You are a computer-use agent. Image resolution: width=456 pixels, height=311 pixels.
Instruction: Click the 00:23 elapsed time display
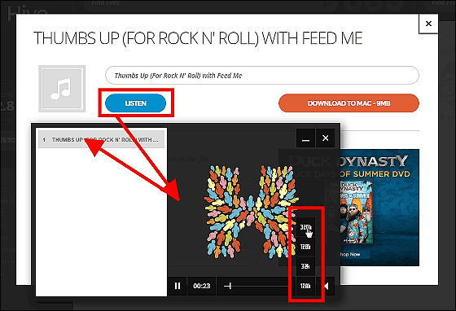[202, 286]
